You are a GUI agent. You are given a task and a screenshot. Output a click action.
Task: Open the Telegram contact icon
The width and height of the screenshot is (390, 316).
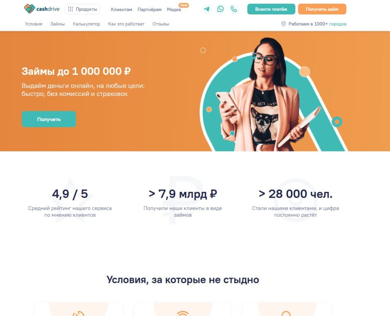point(206,9)
